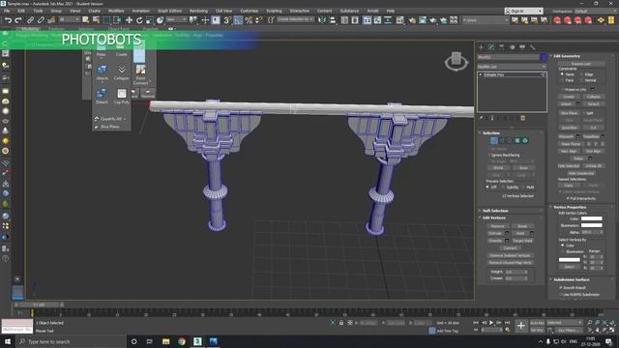This screenshot has width=619, height=348.
Task: Open the Graph Editors menu
Action: tap(170, 11)
